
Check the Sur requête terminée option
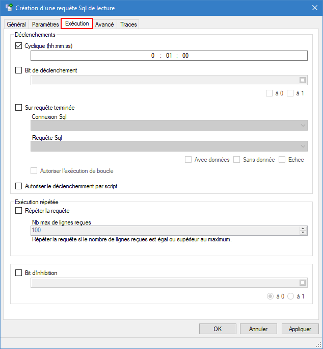coord(19,108)
